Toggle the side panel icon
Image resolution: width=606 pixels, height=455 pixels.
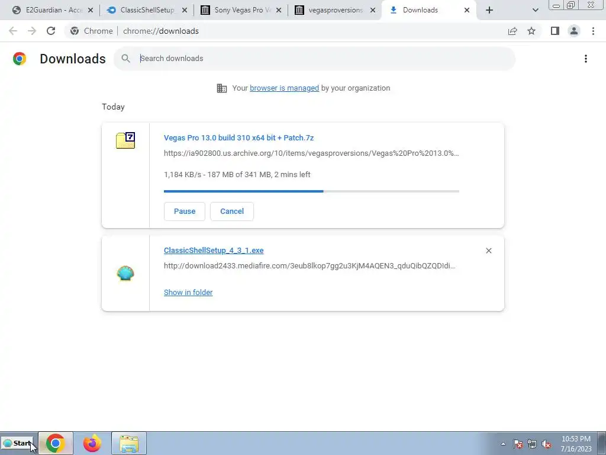pos(555,31)
